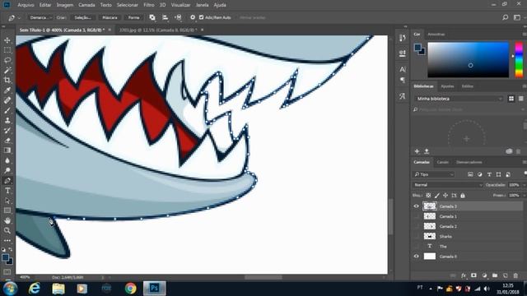This screenshot has height=296, width=527.
Task: Click the layer effects fx icon
Action: point(464,275)
